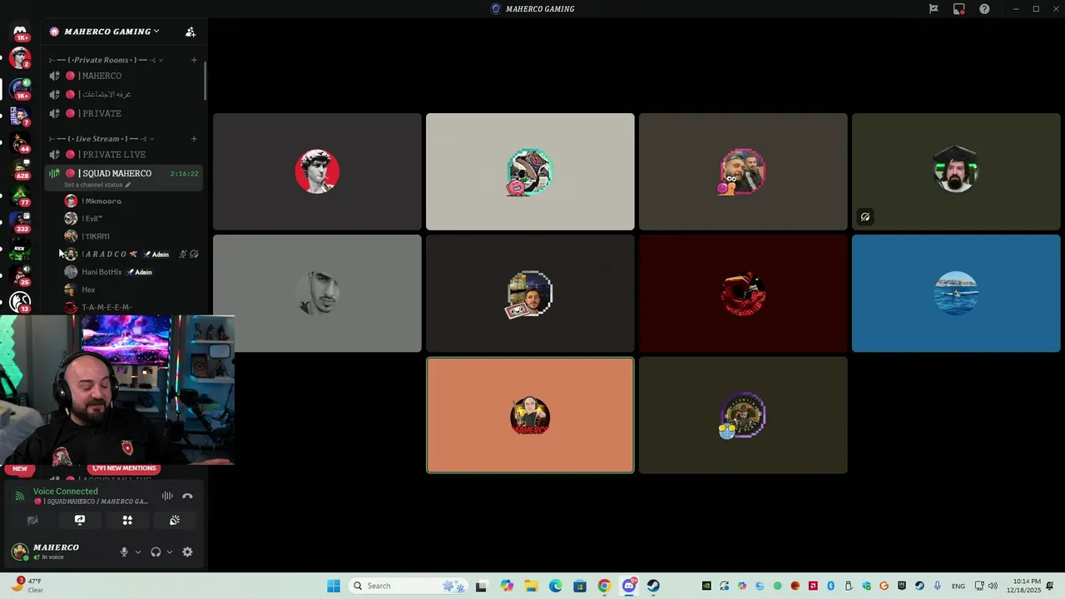Viewport: 1065px width, 599px height.
Task: Open server icon with badge 13
Action: pos(20,302)
